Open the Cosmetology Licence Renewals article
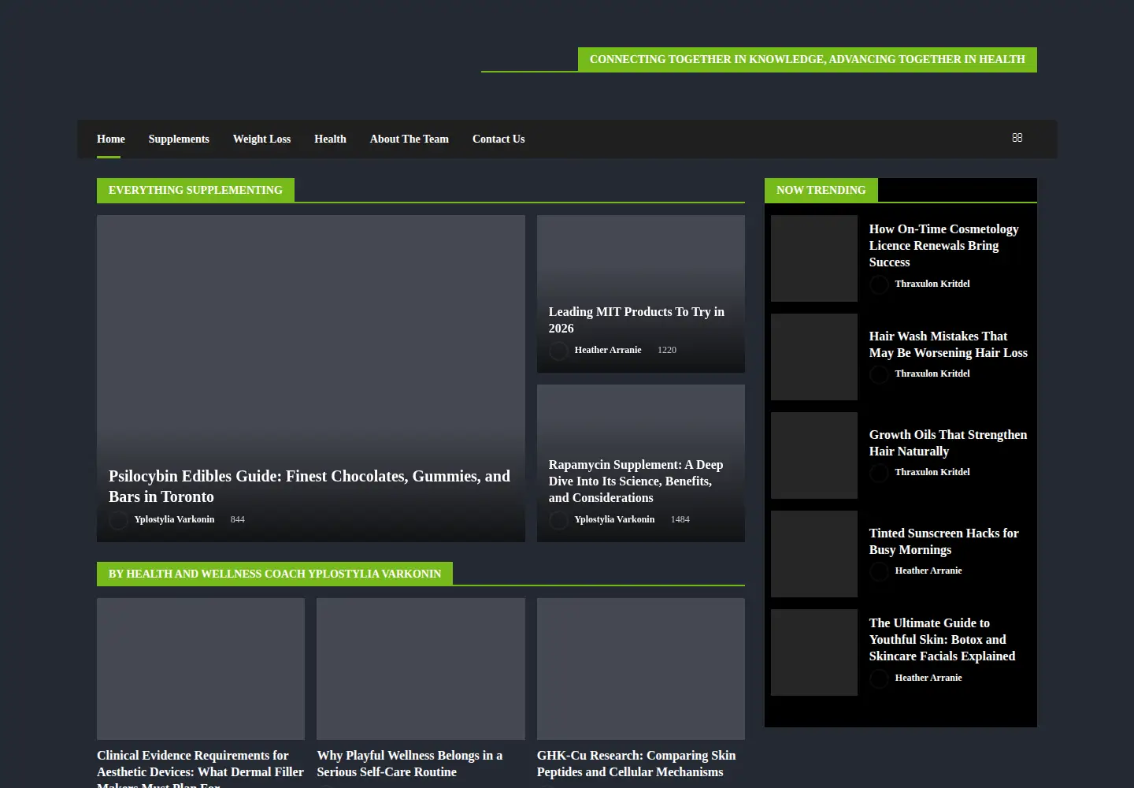1134x788 pixels. [943, 246]
